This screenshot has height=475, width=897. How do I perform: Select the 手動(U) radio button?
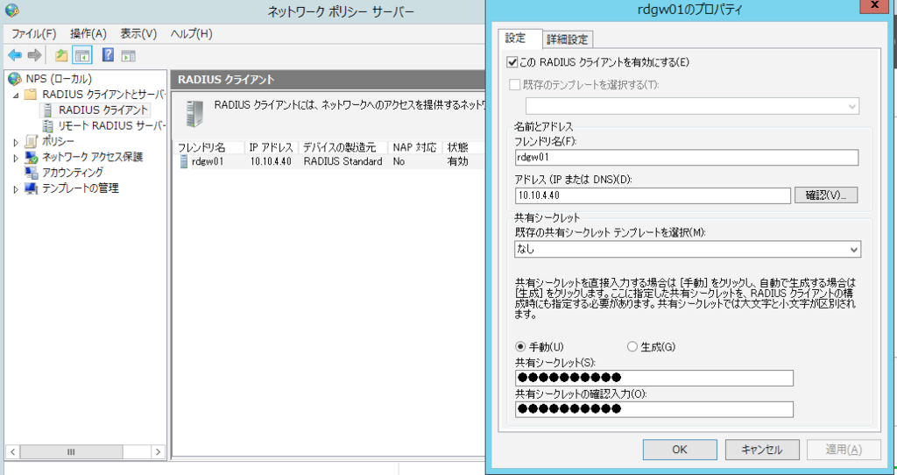point(520,347)
